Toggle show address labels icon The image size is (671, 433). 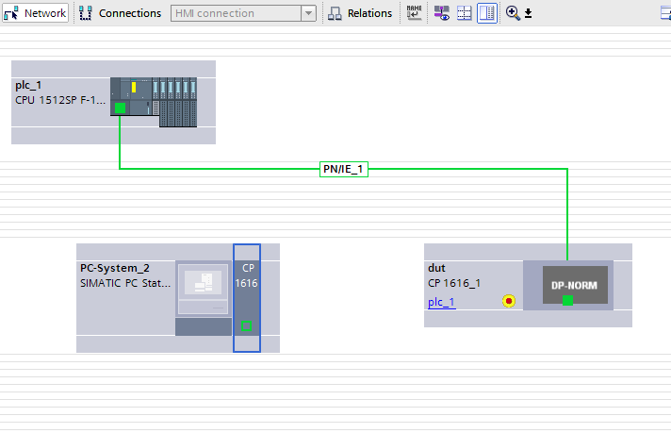coord(442,13)
